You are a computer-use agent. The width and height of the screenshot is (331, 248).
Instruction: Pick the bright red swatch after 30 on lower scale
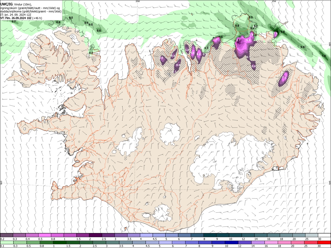(x=324, y=243)
